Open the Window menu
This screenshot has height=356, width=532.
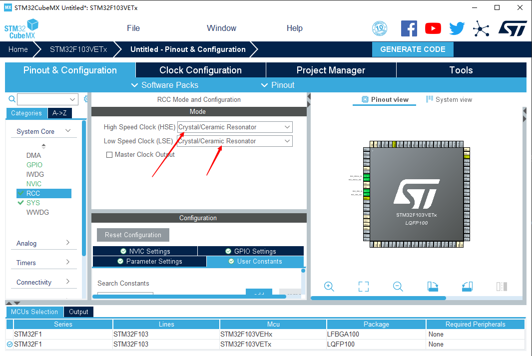222,28
